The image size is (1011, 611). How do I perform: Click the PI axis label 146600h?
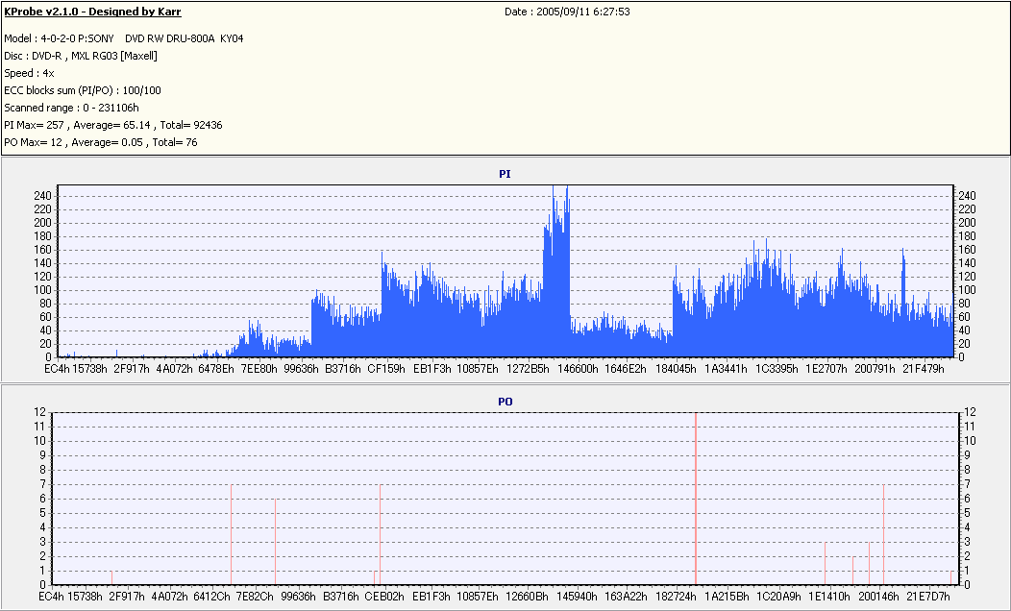click(578, 369)
